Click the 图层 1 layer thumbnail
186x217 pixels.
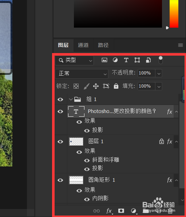click(x=76, y=141)
